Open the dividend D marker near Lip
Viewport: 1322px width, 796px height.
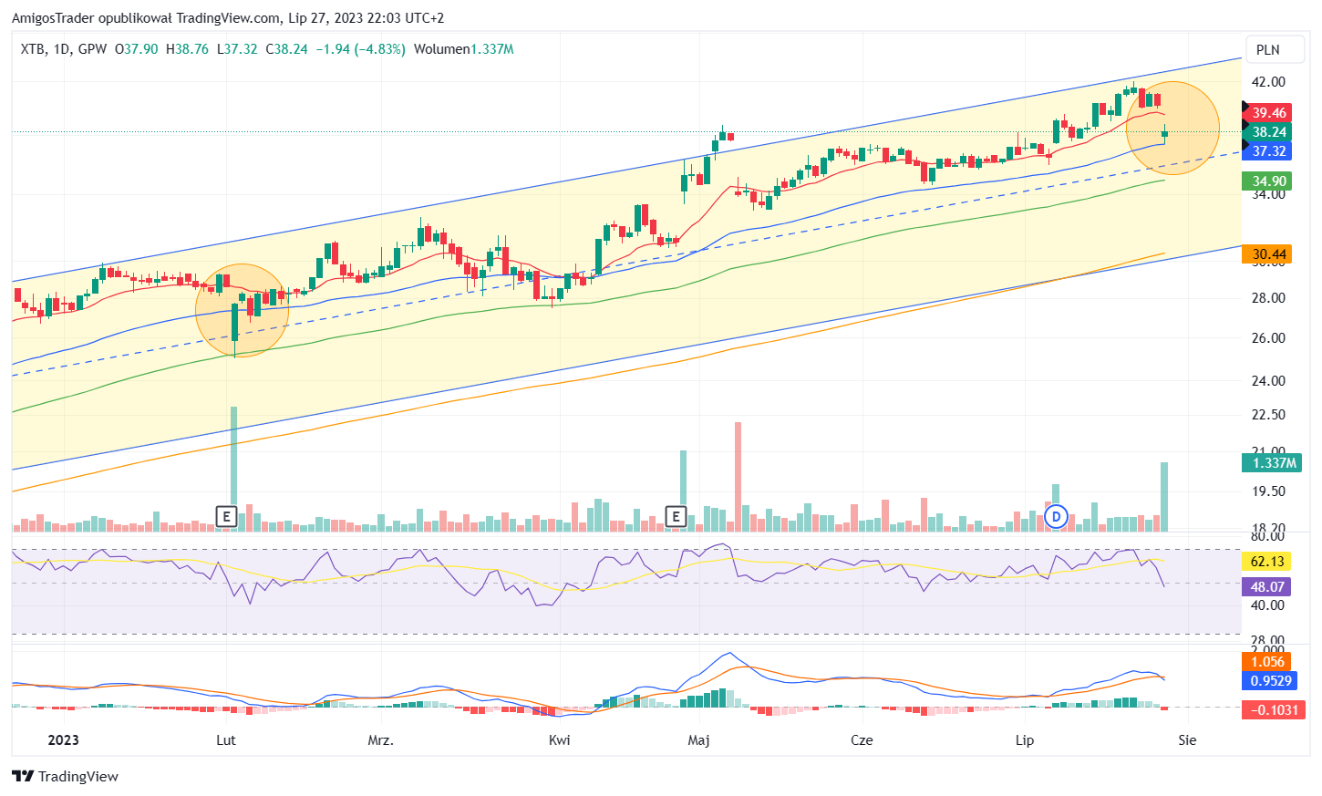[x=1056, y=517]
